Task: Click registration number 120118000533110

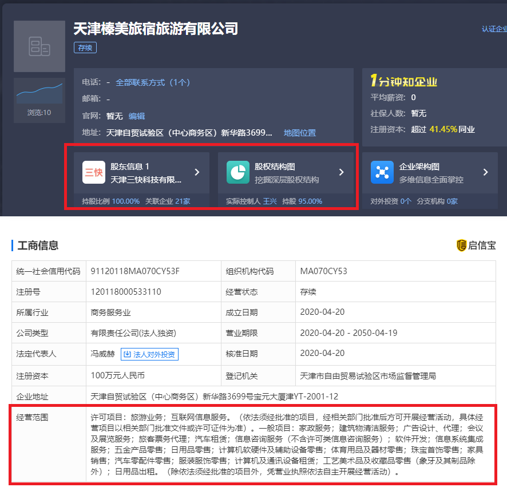Action: [126, 292]
